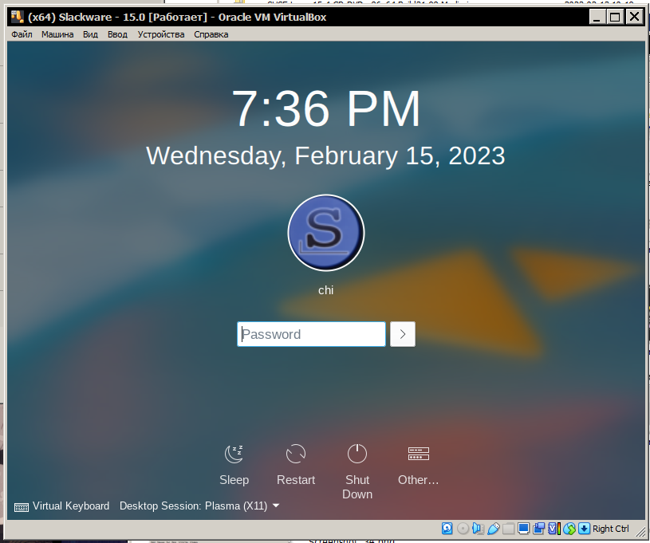Click the Virtual Keyboard icon
The width and height of the screenshot is (650, 543).
pos(22,507)
